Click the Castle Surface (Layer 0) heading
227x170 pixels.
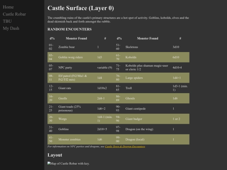(81, 8)
